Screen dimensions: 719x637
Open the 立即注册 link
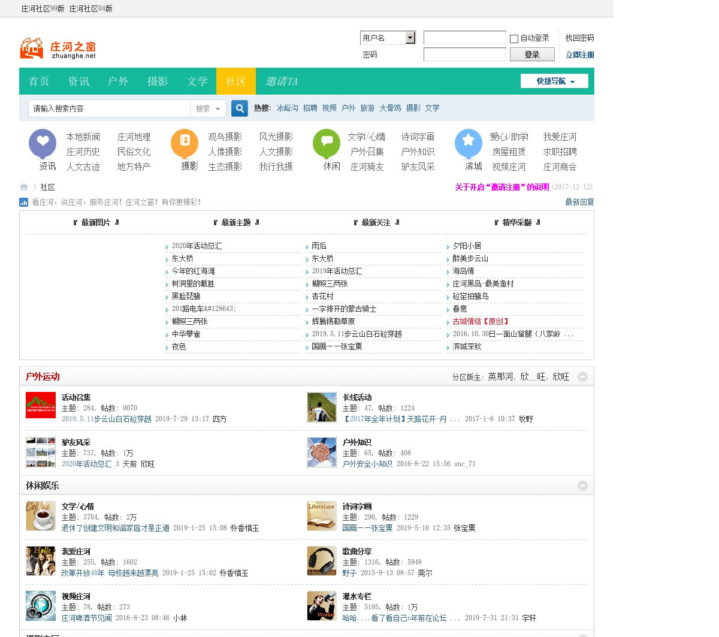point(579,55)
